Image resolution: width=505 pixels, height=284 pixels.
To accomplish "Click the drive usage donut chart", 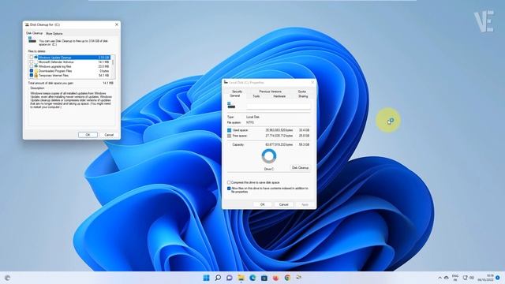I will coord(269,156).
